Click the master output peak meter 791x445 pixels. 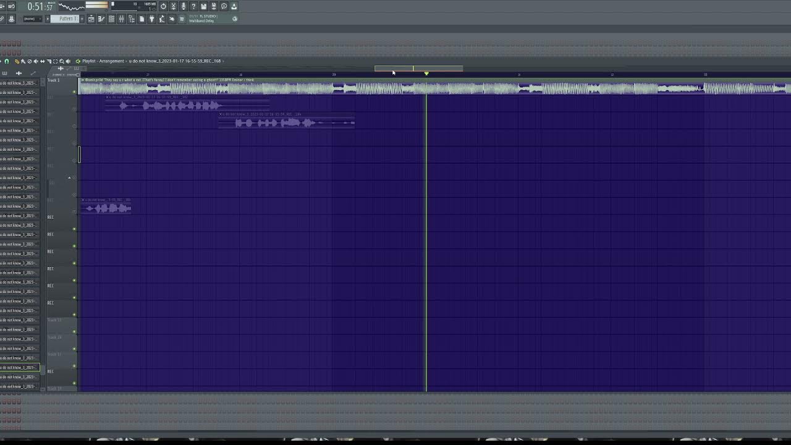[97, 6]
